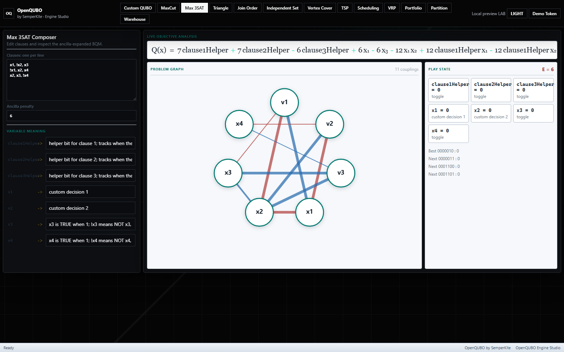Click the Ready status text
This screenshot has height=352, width=564.
pyautogui.click(x=9, y=348)
